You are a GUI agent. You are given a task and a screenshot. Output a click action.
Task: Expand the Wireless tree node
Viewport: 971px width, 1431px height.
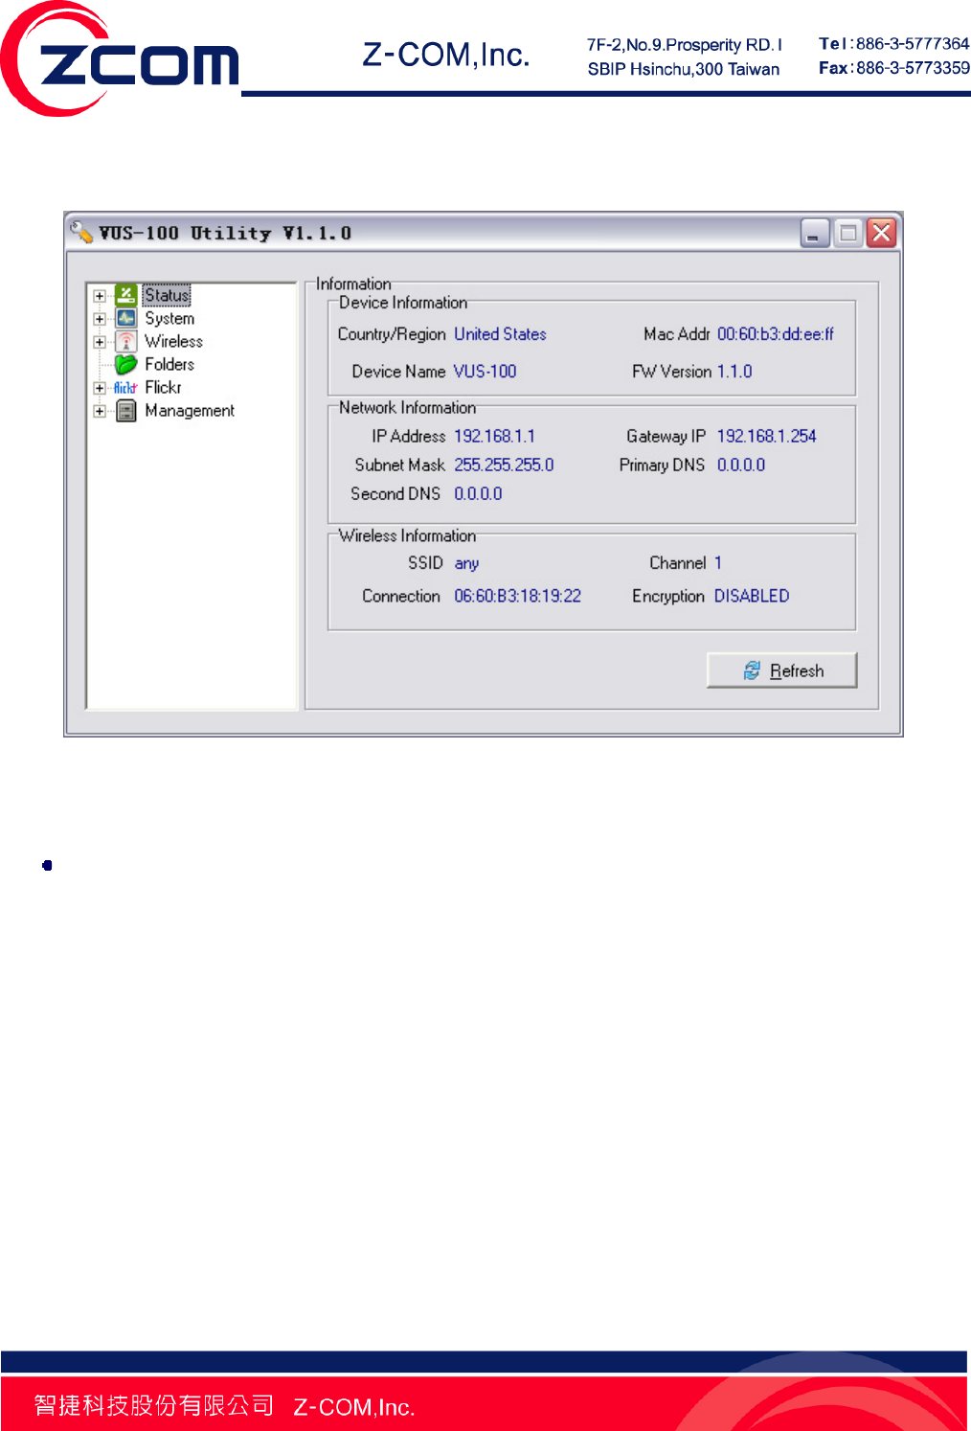[100, 342]
